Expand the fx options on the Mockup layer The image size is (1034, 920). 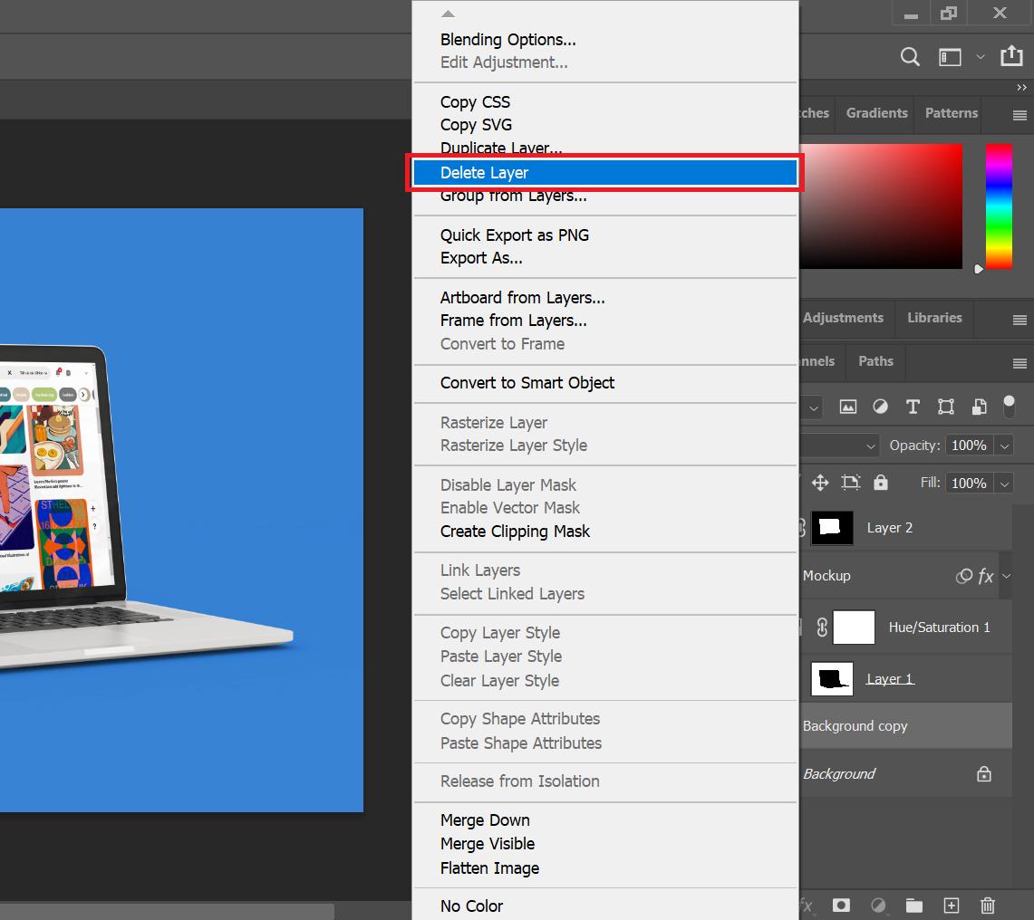(1004, 576)
